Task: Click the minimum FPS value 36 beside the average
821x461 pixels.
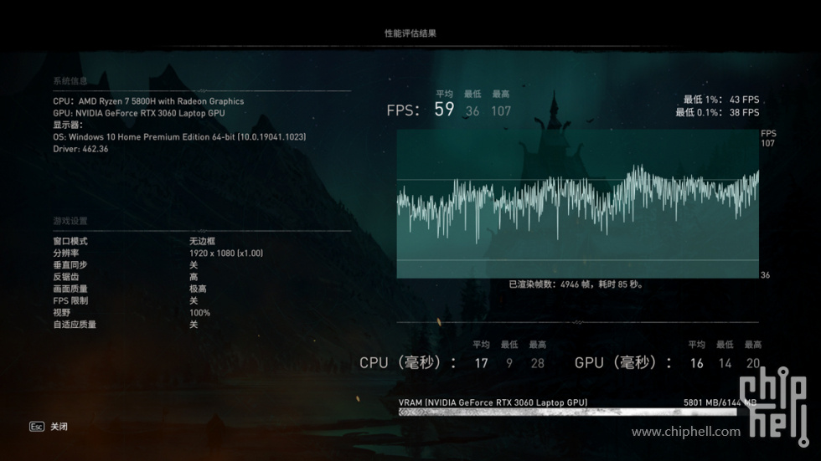Action: point(472,110)
